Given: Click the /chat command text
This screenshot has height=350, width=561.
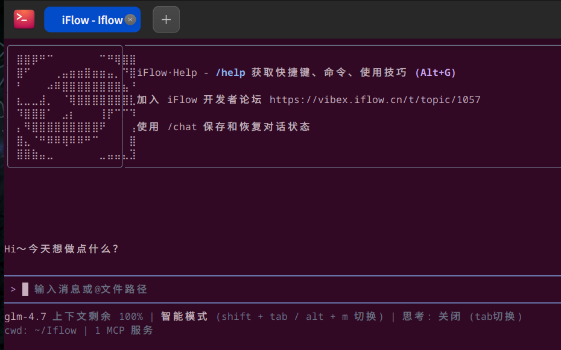Looking at the screenshot, I should click(182, 127).
